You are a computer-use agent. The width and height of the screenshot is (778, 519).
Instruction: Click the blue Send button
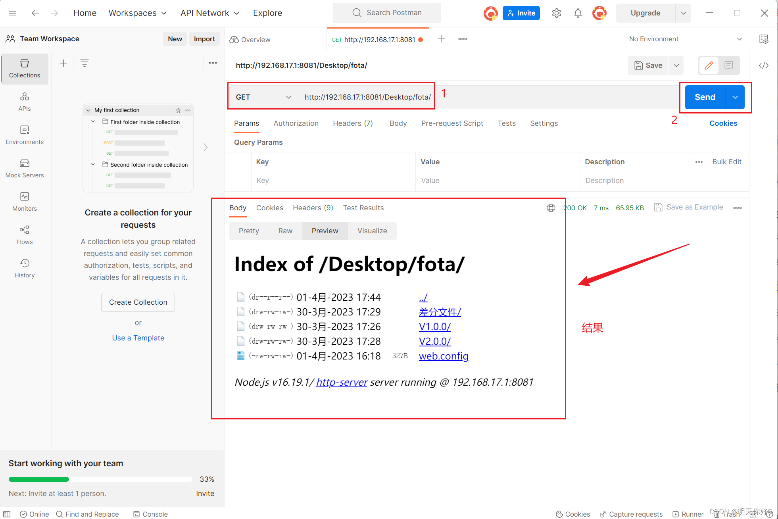[x=705, y=97]
